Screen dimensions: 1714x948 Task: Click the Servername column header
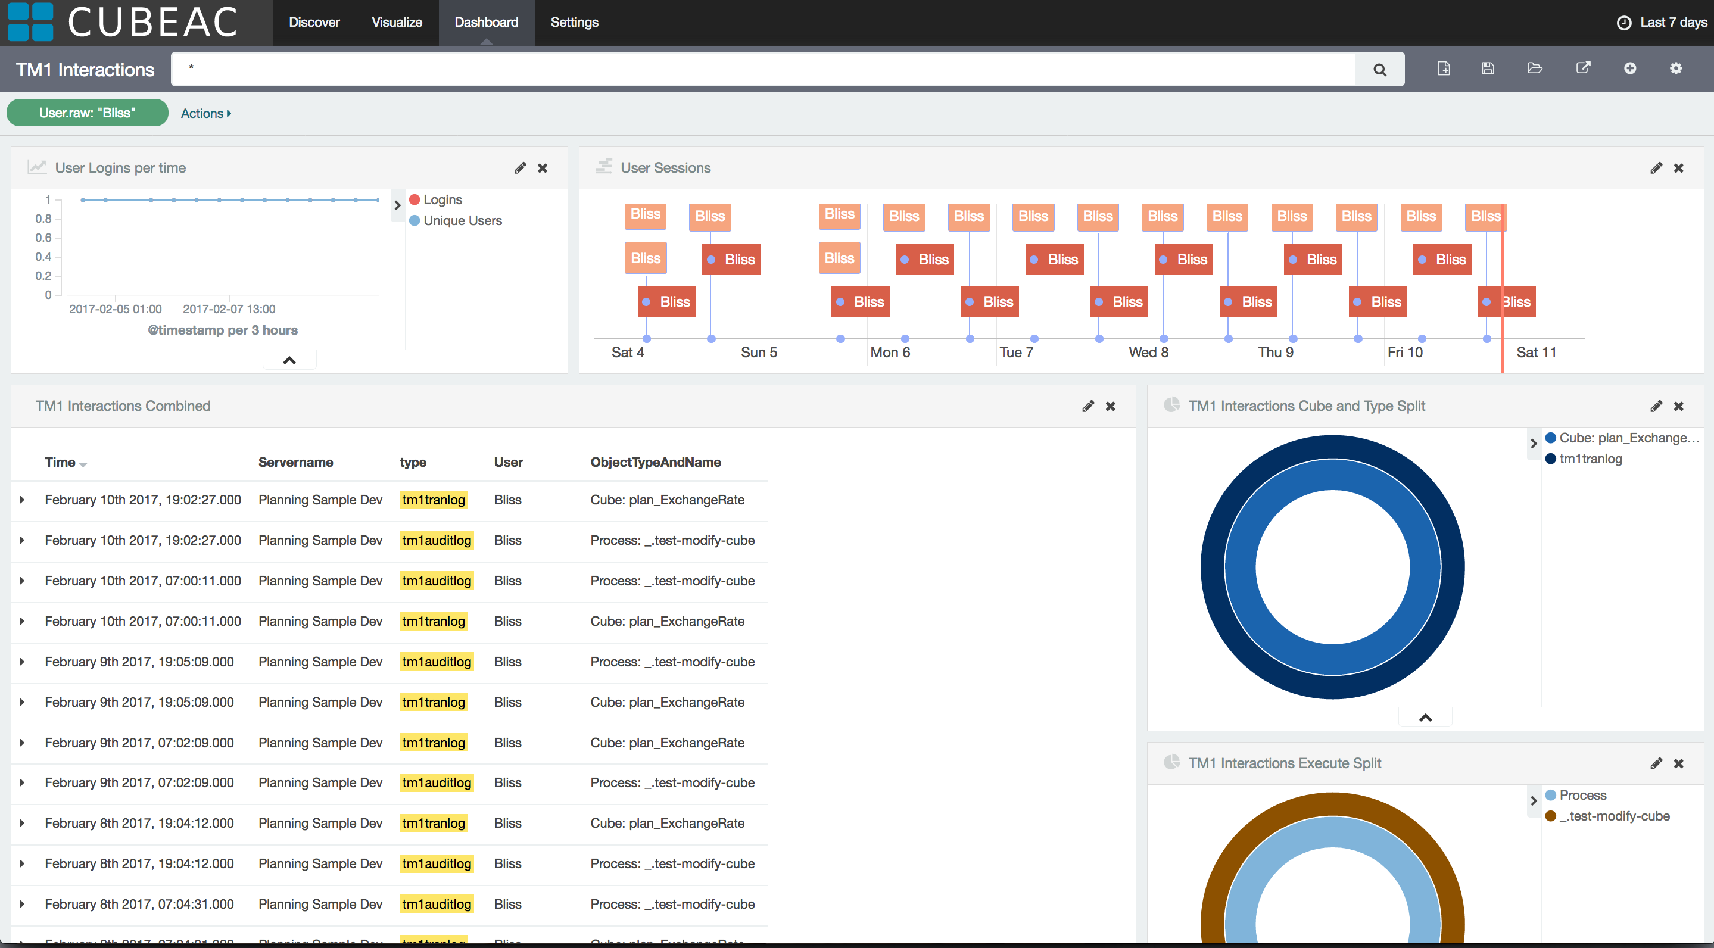click(x=295, y=462)
